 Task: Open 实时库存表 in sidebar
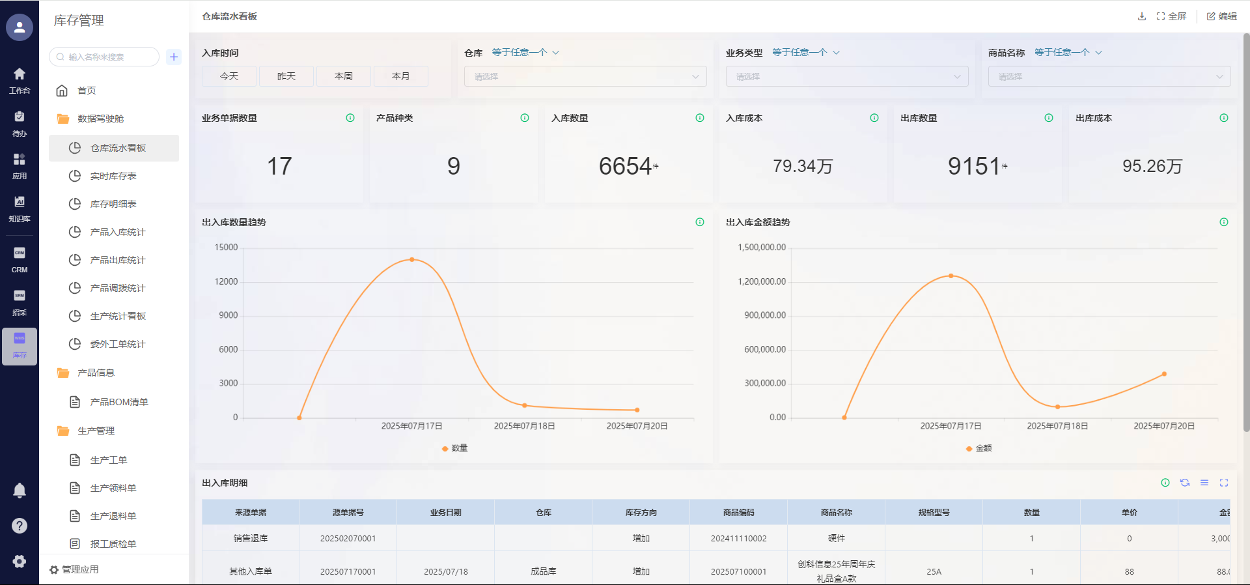tap(113, 176)
